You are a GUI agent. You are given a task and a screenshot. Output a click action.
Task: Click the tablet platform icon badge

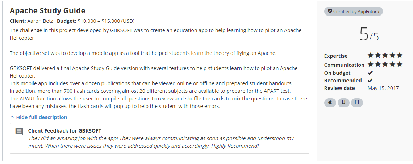(357, 103)
